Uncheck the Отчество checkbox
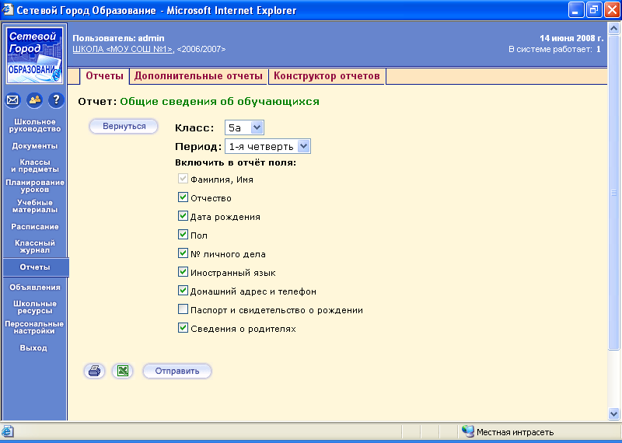 coord(183,197)
